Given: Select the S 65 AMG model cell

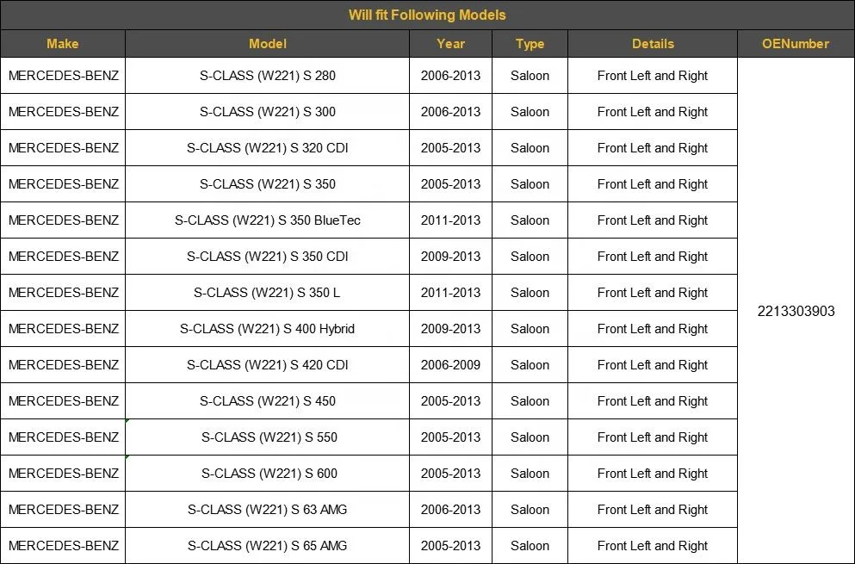Looking at the screenshot, I should point(267,546).
